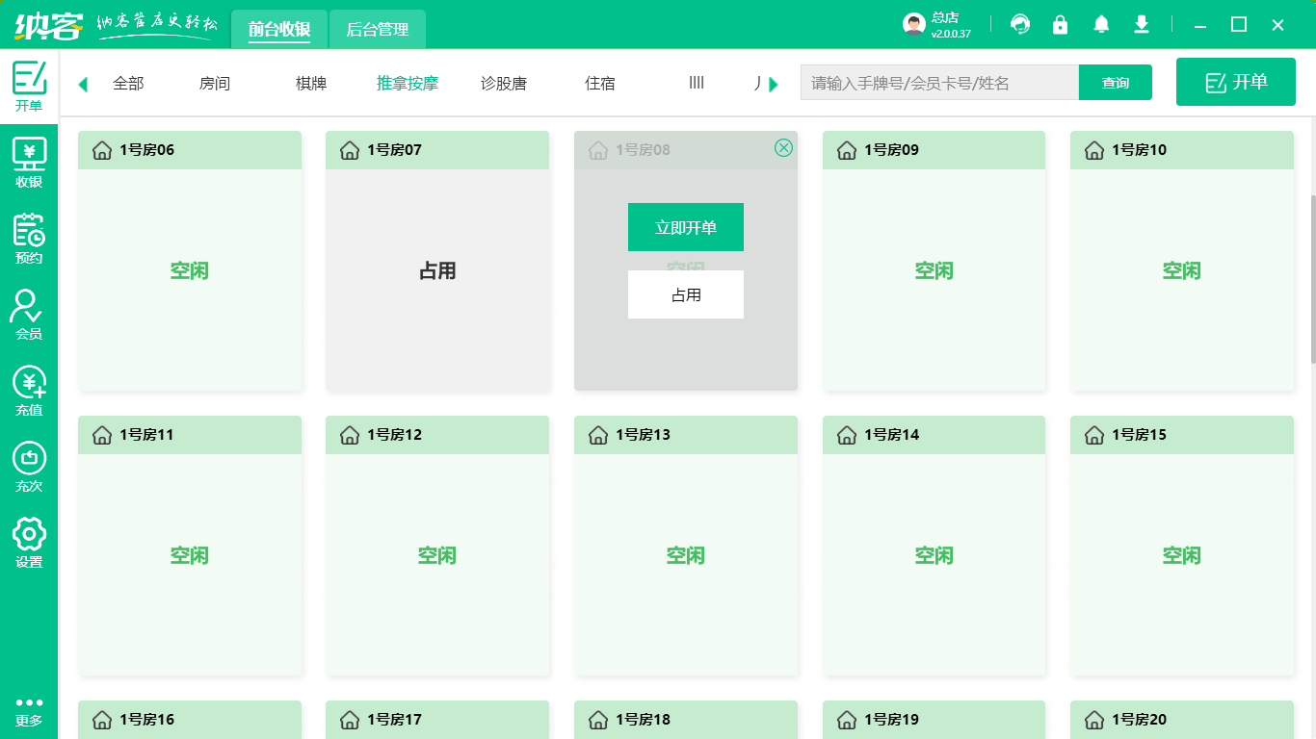Click the house icon on 1号房14
Viewport: 1316px width, 739px height.
pyautogui.click(x=847, y=435)
